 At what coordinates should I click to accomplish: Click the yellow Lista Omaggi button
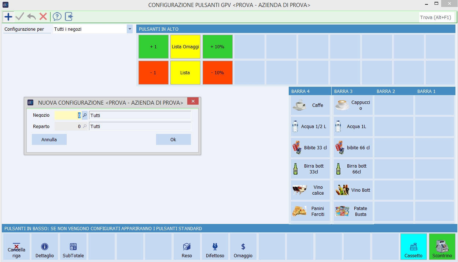click(x=185, y=47)
